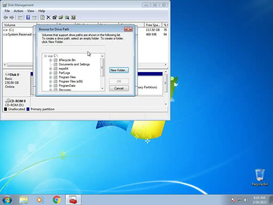Open the Action menu
Screen dimensions: 273x205
(18, 11)
